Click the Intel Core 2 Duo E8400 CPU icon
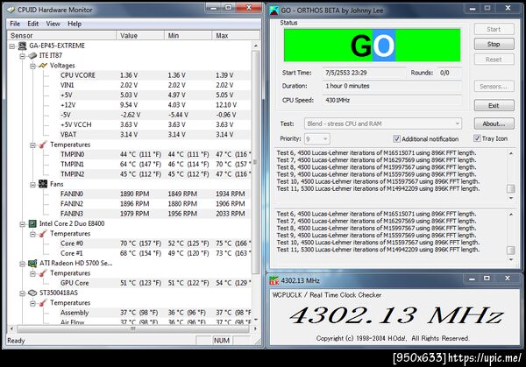This screenshot has width=526, height=367. tap(32, 223)
